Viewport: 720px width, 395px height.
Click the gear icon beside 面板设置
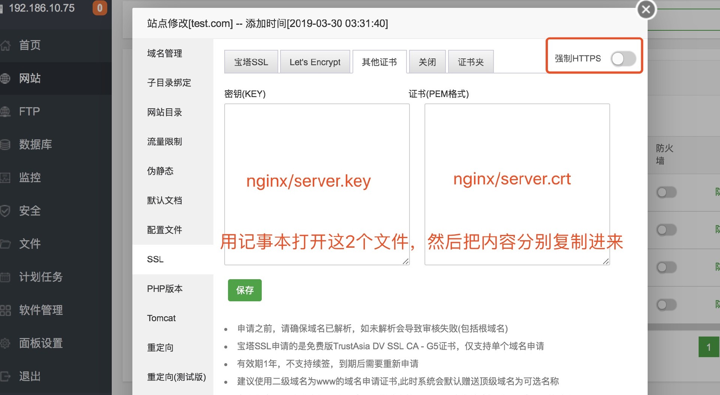5,343
